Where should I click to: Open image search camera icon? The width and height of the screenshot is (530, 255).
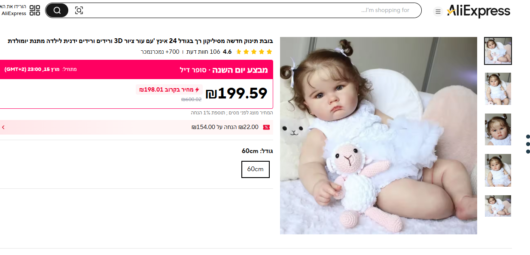(x=79, y=10)
